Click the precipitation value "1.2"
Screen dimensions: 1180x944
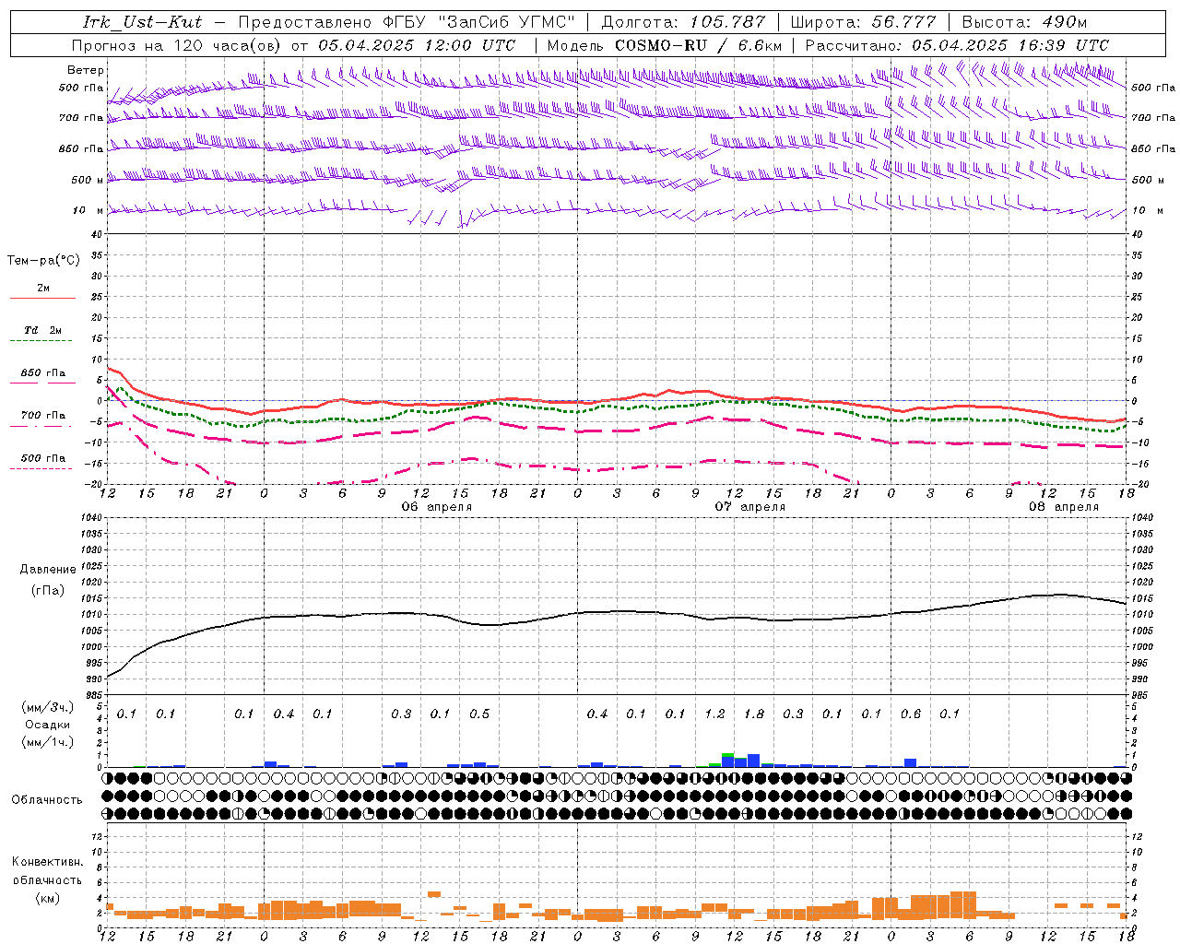[714, 714]
